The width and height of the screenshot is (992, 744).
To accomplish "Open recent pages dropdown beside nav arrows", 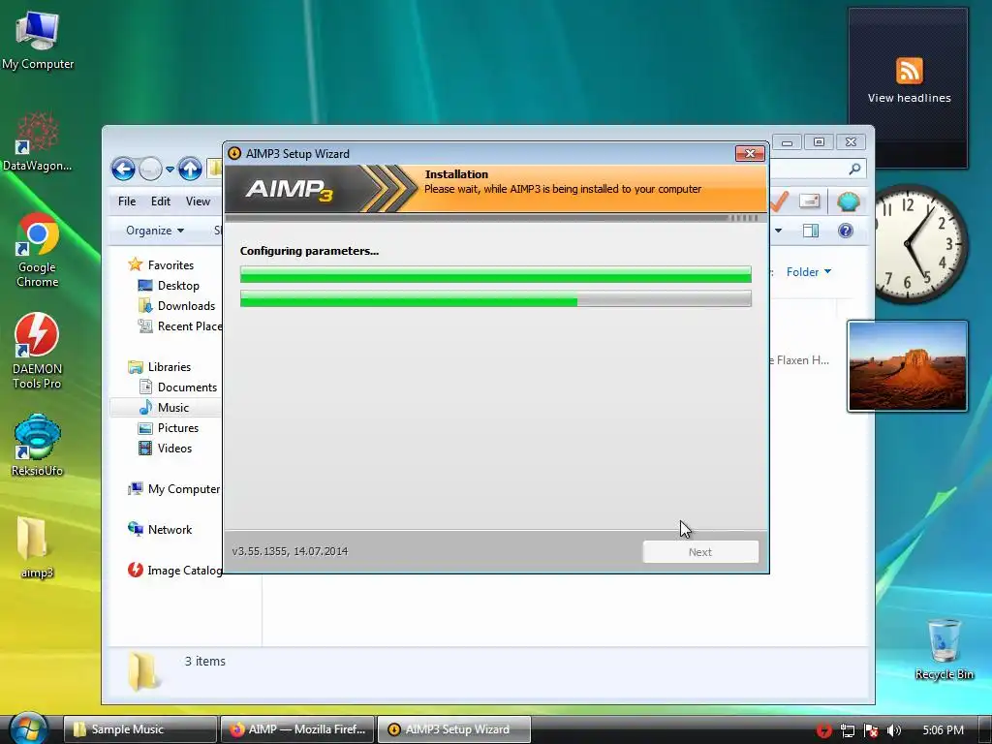I will coord(170,170).
